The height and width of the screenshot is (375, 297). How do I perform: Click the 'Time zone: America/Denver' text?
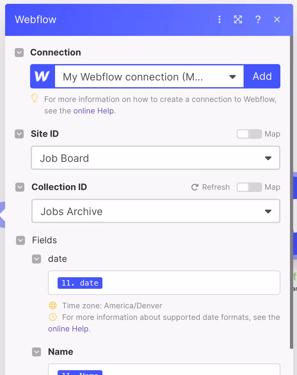click(112, 306)
